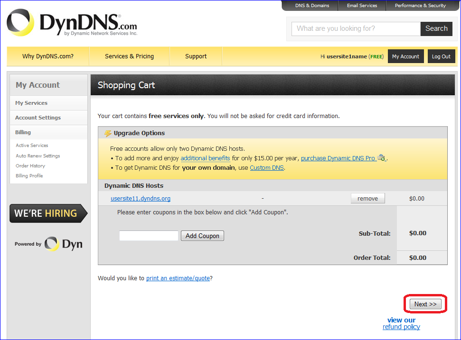Screen dimensions: 461x340
Task: Open the Performance & Security tab
Action: click(420, 6)
